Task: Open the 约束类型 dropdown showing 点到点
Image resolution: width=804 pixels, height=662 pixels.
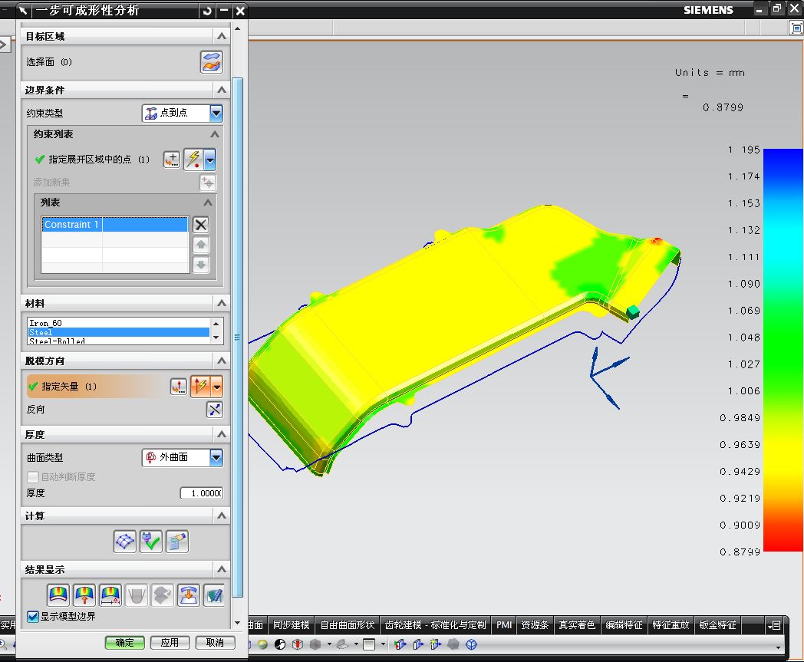Action: [x=183, y=113]
